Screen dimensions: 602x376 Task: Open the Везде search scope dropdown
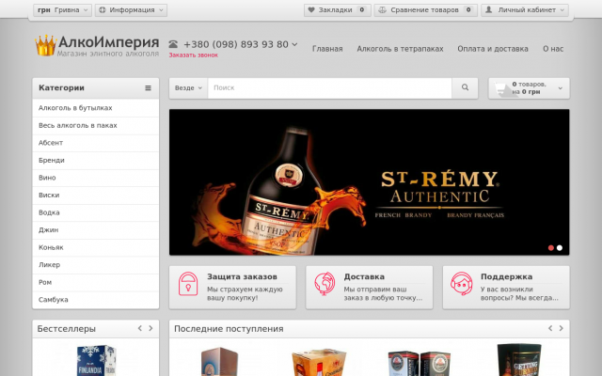pos(188,87)
